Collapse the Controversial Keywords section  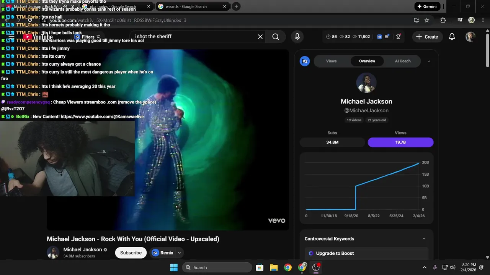[x=424, y=239]
